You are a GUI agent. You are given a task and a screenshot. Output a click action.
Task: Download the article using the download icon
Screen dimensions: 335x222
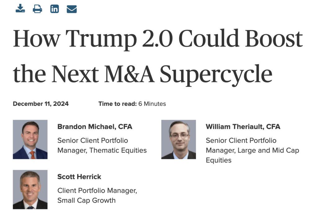click(20, 9)
